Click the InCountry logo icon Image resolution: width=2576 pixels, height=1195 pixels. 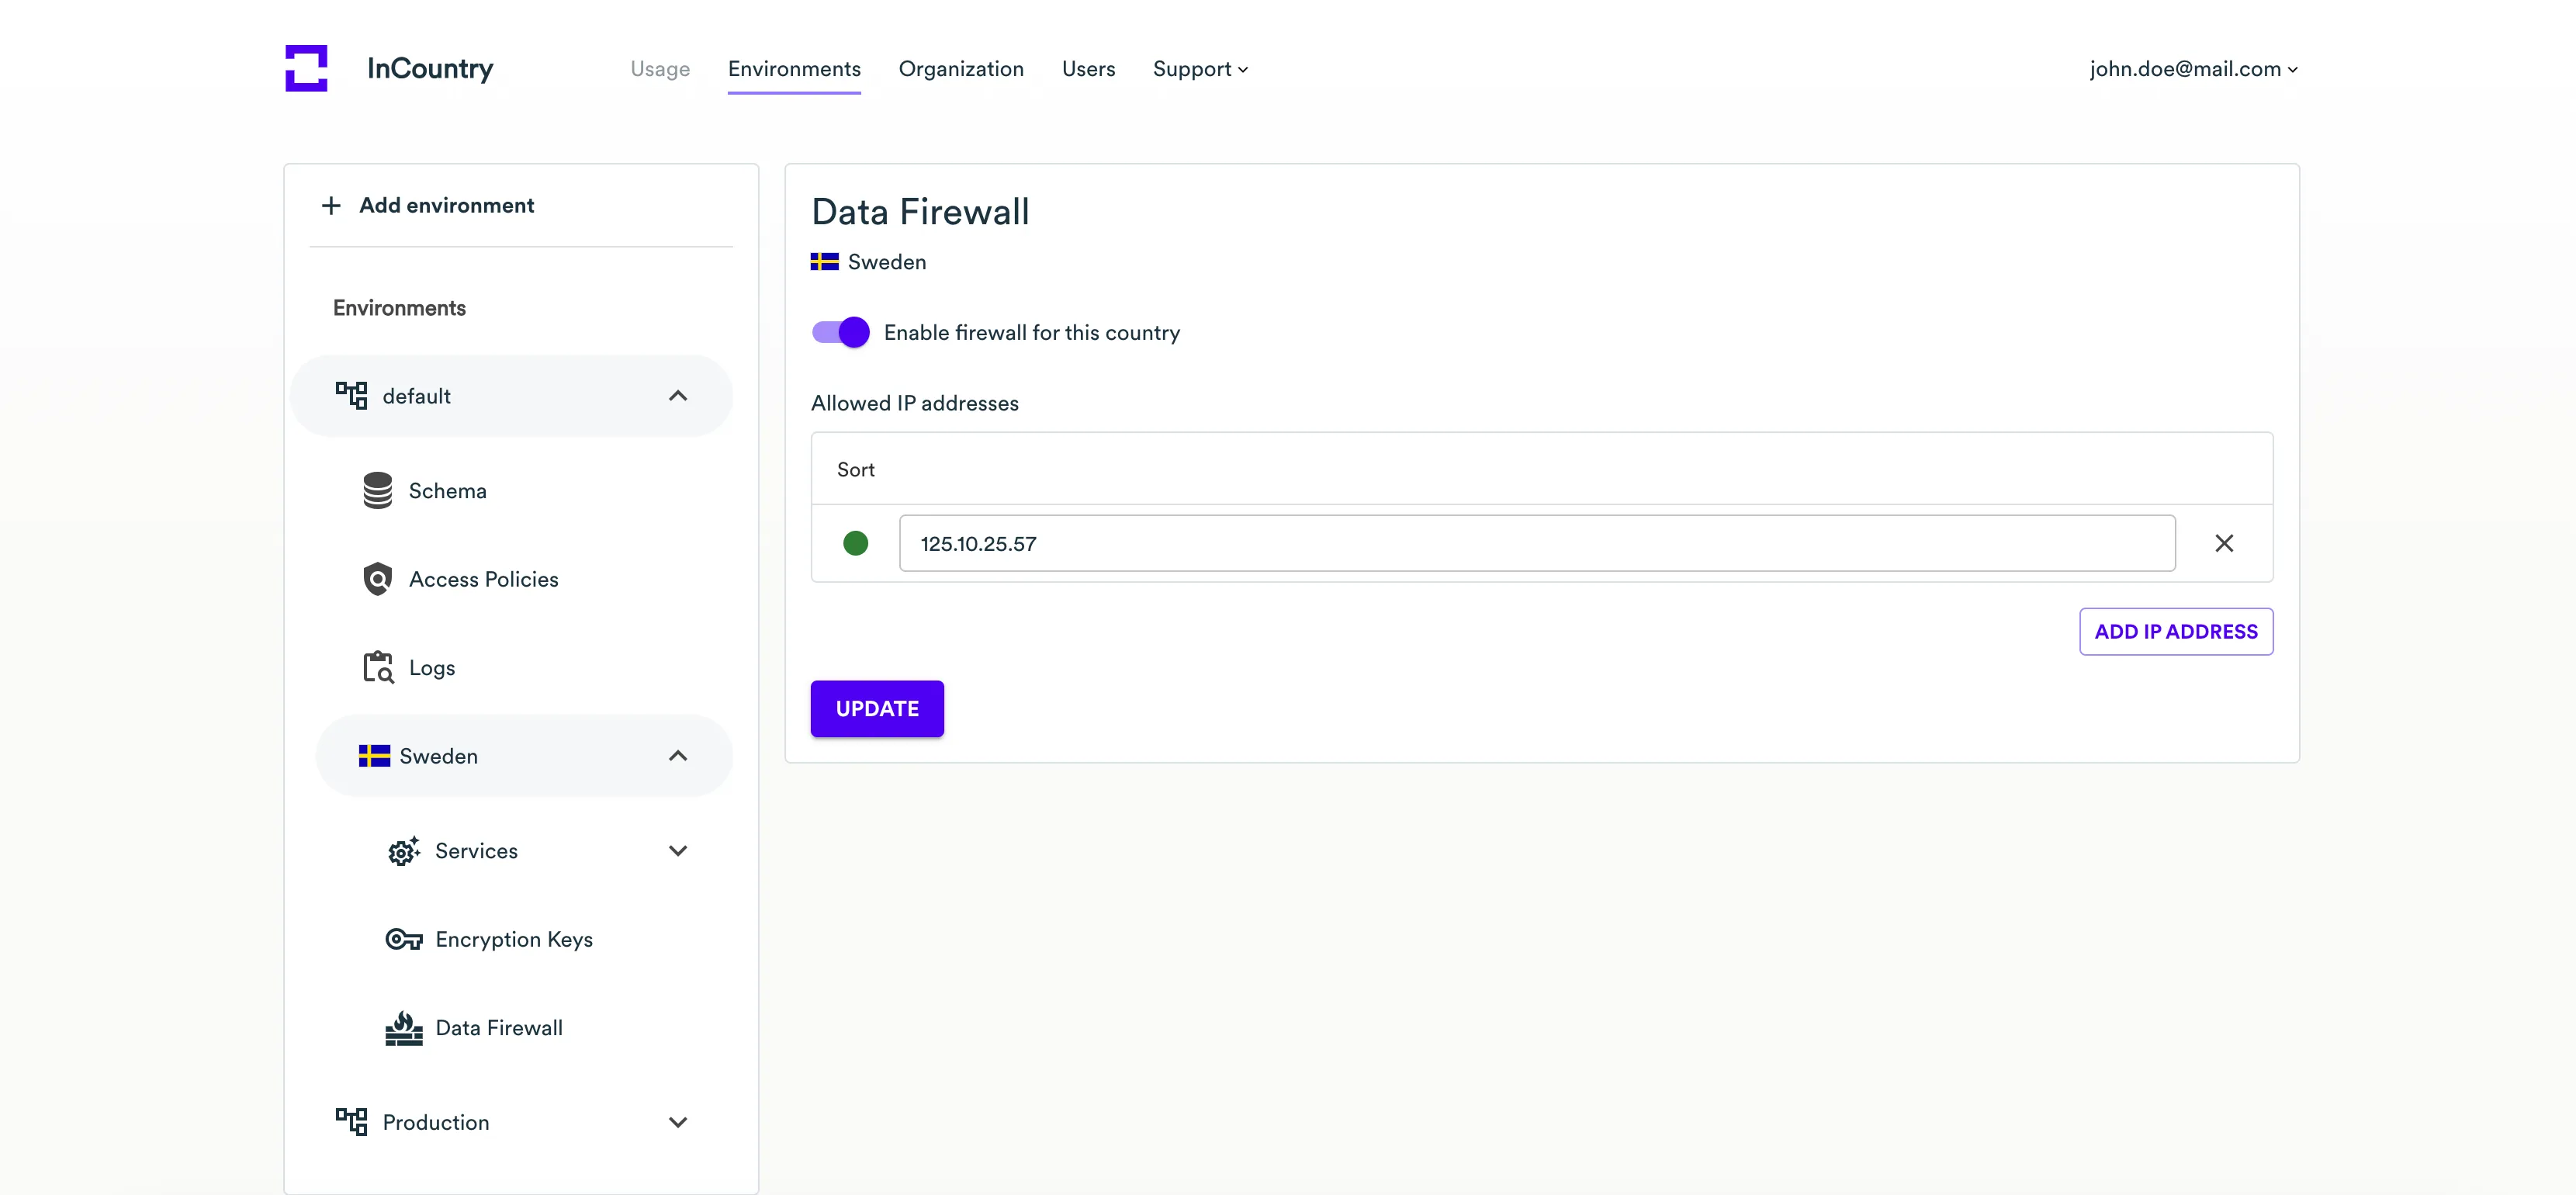click(306, 68)
